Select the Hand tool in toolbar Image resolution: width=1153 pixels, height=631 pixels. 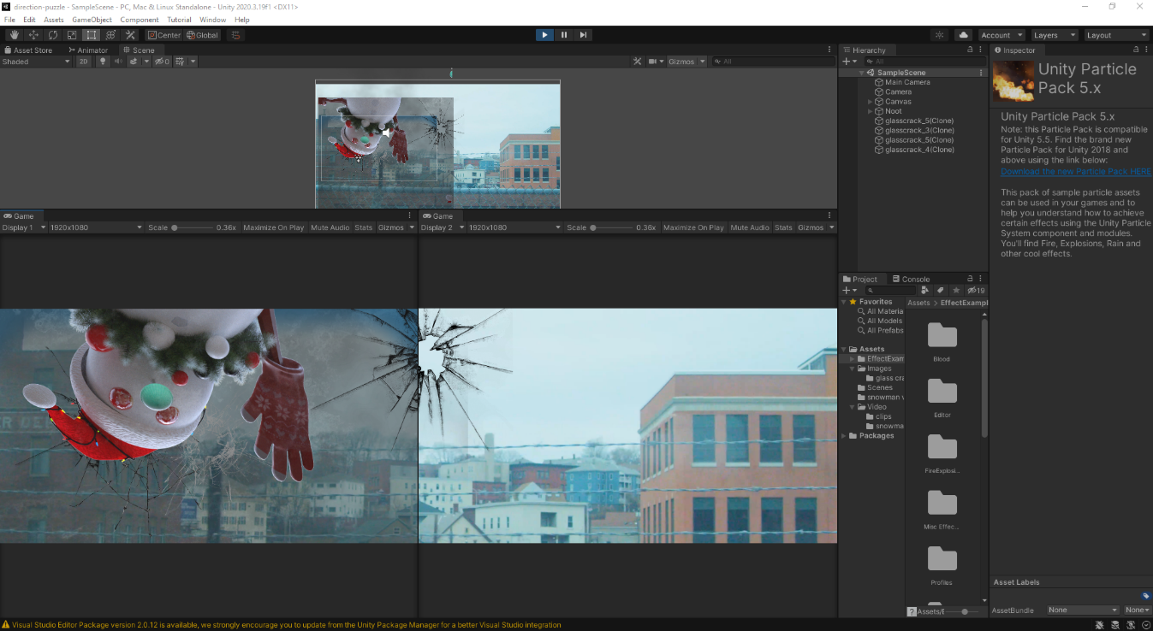[14, 35]
